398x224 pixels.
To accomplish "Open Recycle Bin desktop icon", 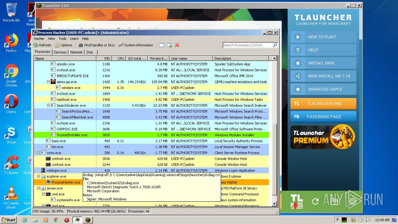I will pos(11,12).
